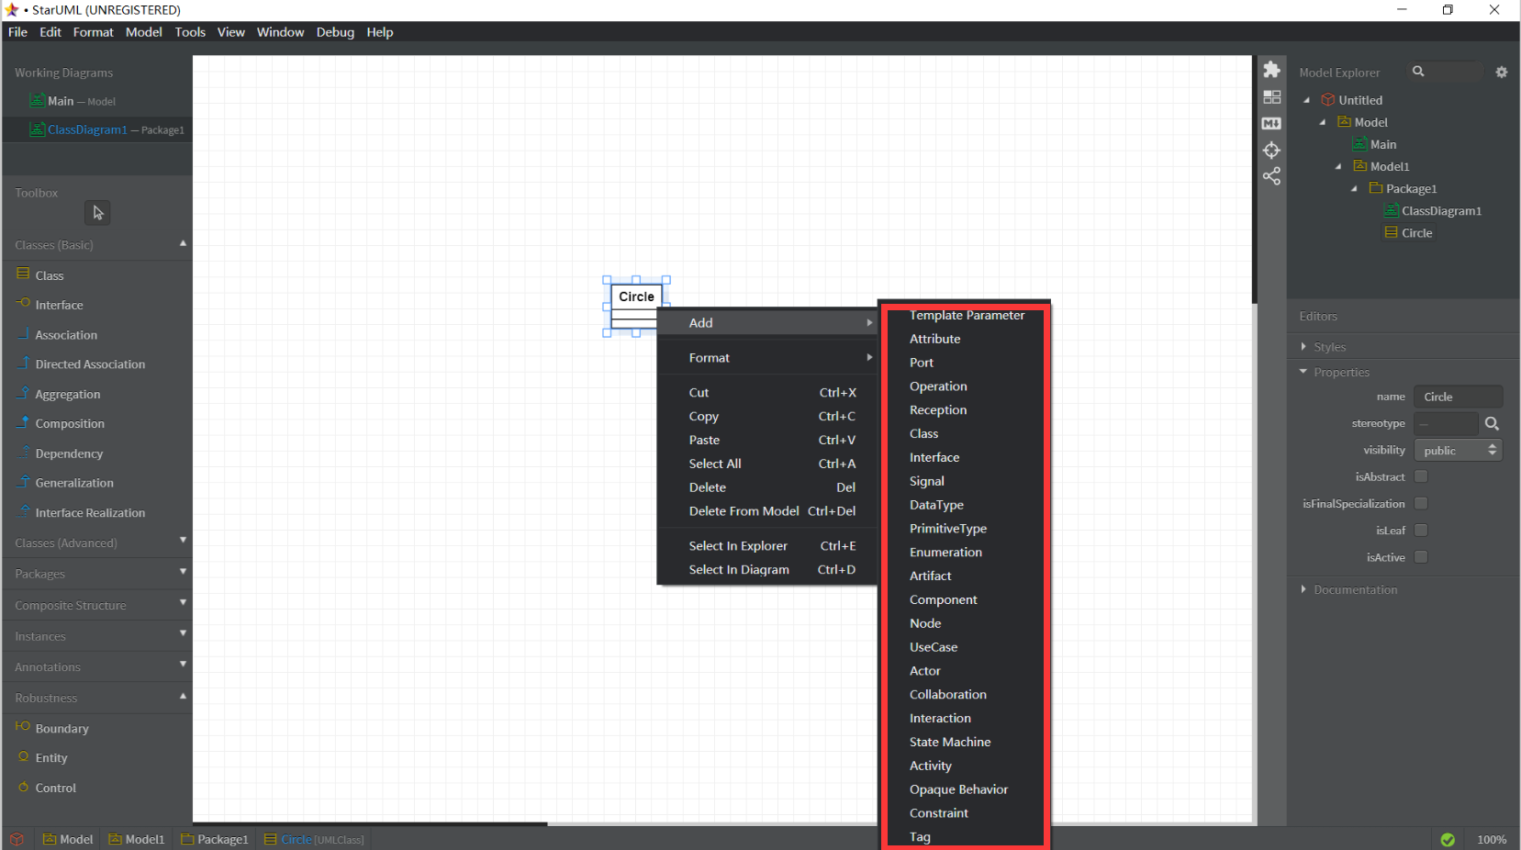Open Model Explorer settings gear

coord(1502,72)
